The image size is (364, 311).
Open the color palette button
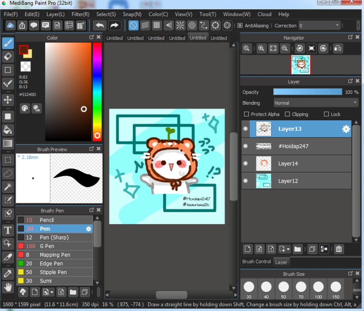[x=25, y=108]
